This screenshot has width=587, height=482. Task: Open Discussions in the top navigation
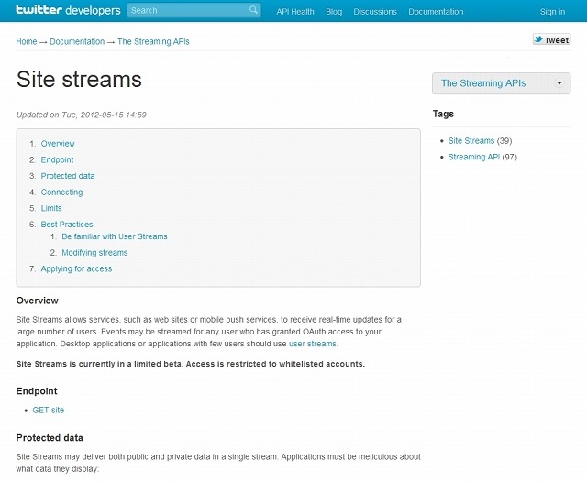(x=375, y=12)
